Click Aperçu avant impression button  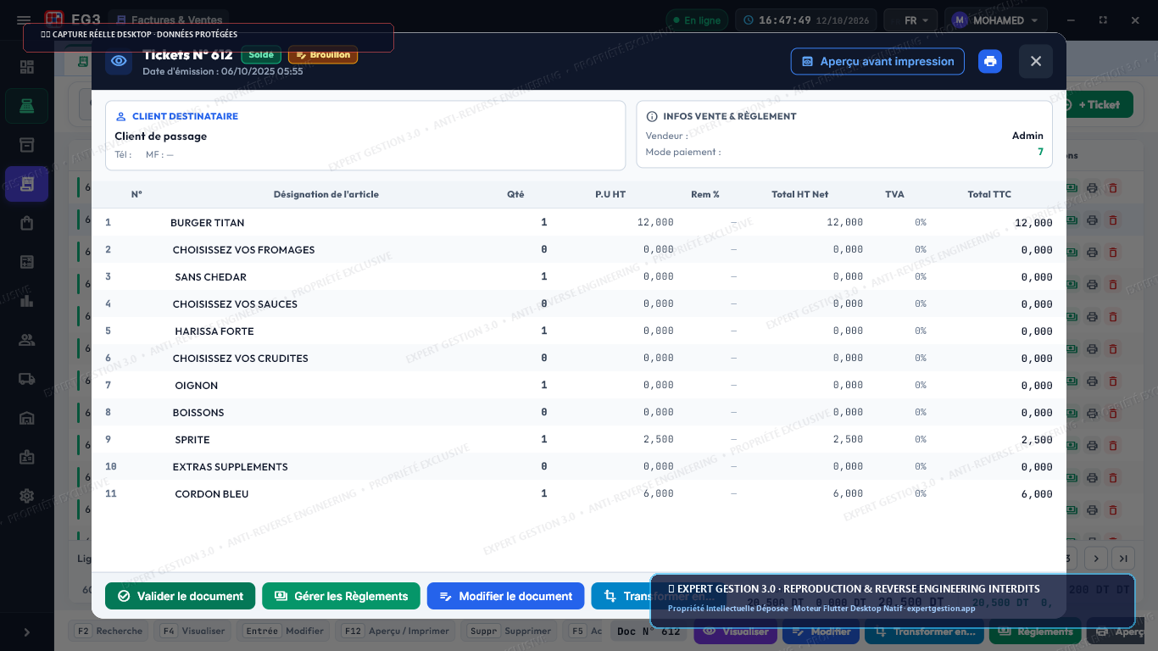(877, 61)
